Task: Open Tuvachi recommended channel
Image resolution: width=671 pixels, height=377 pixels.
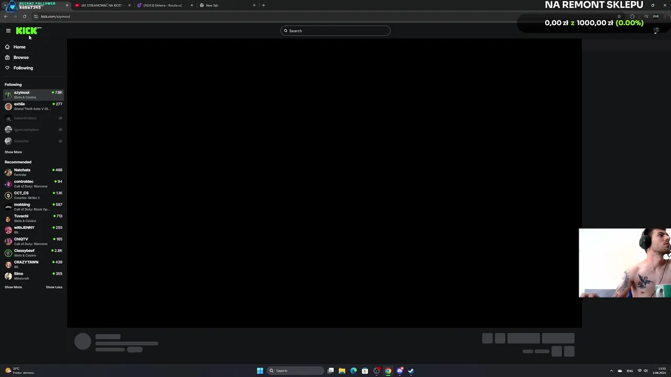Action: 34,218
